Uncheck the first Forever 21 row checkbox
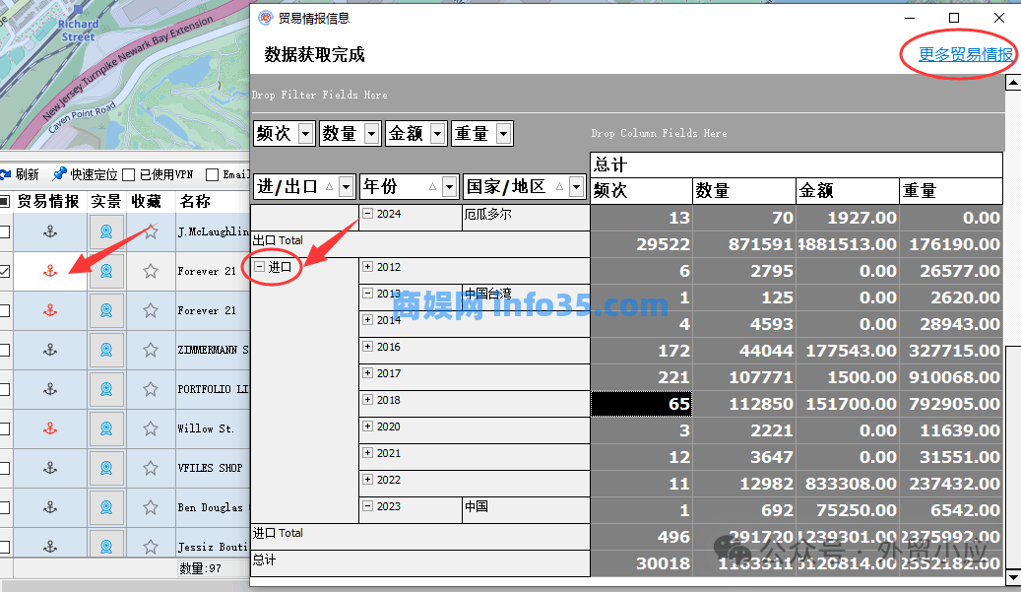Screen dimensions: 1021x592 point(5,271)
